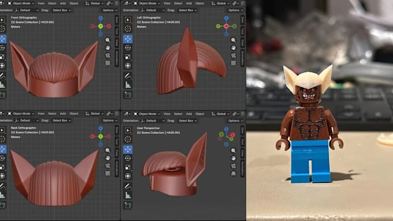The image size is (393, 221).
Task: Open pivot point dropdown in Left Orthographic viewport
Action: tap(235, 3)
